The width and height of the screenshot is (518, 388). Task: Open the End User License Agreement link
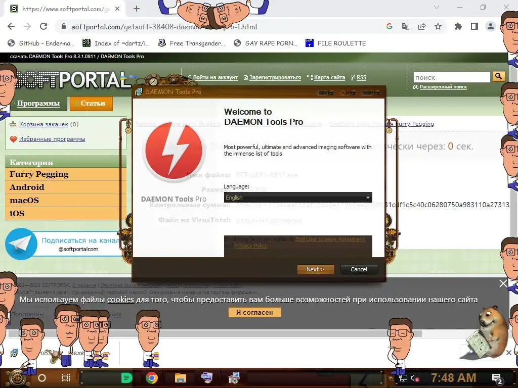coord(330,239)
